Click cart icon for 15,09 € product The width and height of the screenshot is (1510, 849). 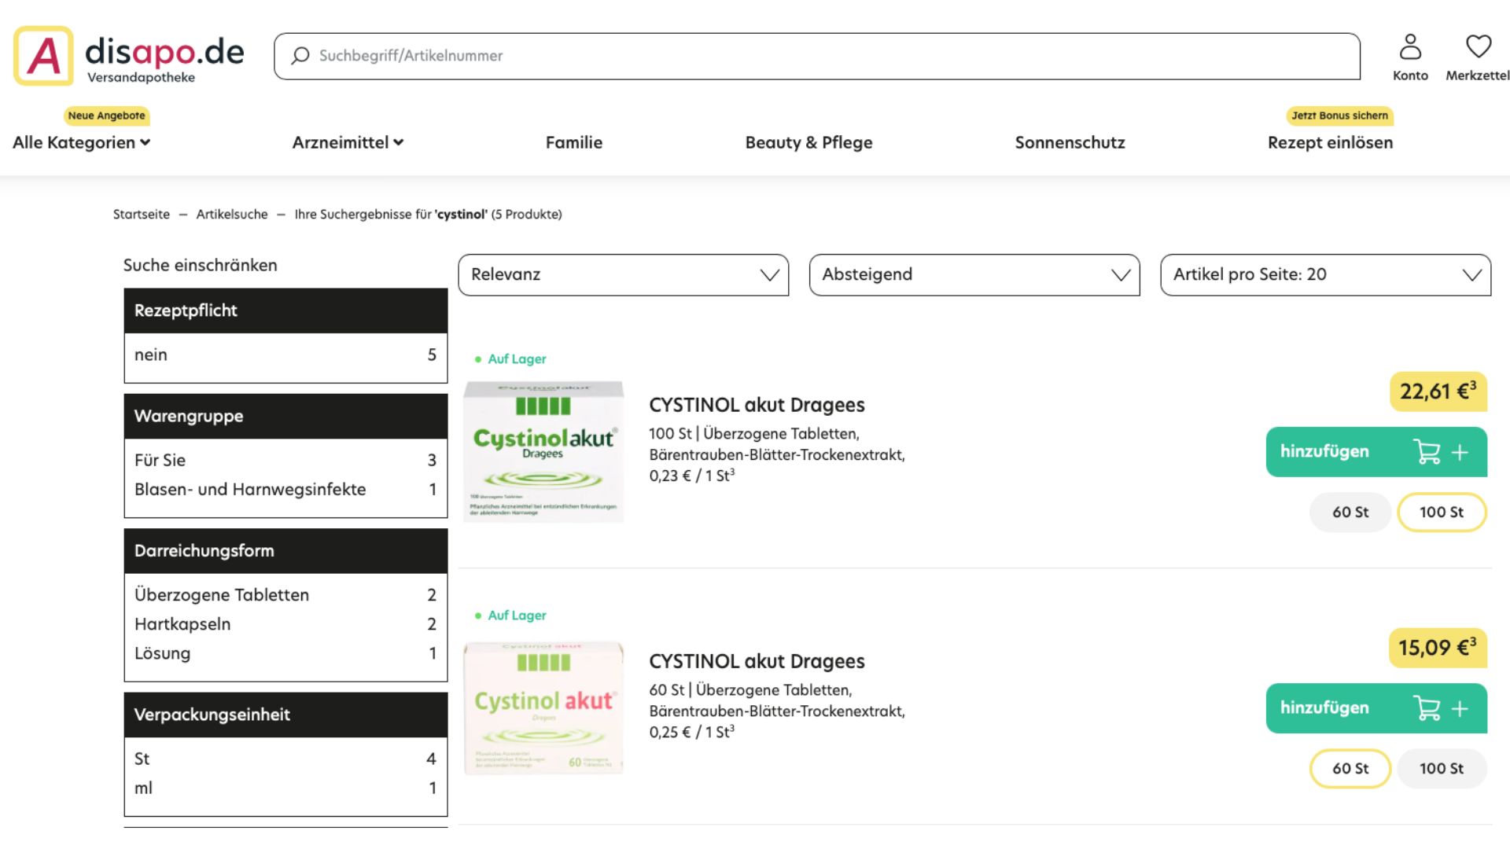(1427, 708)
